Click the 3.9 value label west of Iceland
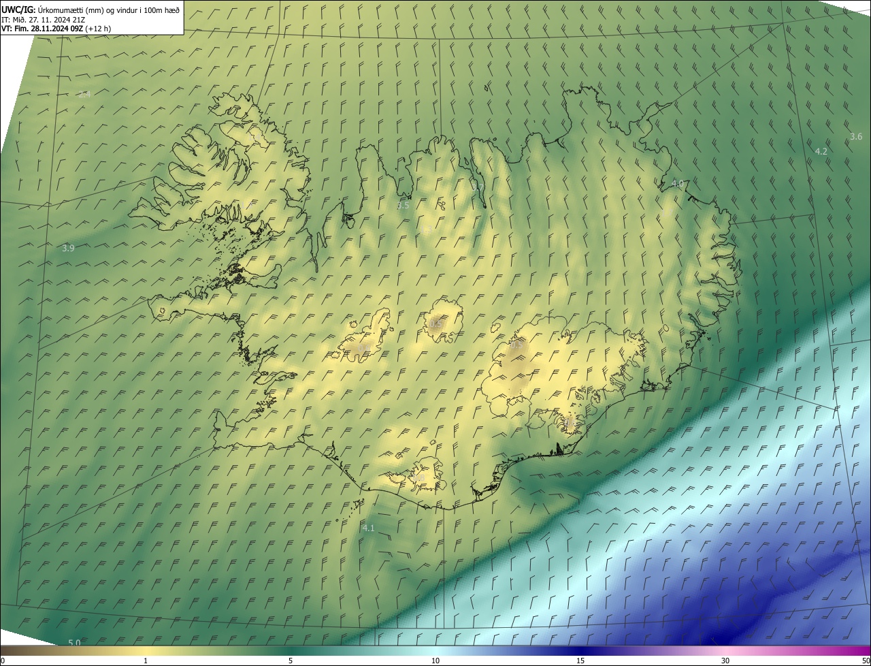Screen dimensions: 871x666 [68, 249]
